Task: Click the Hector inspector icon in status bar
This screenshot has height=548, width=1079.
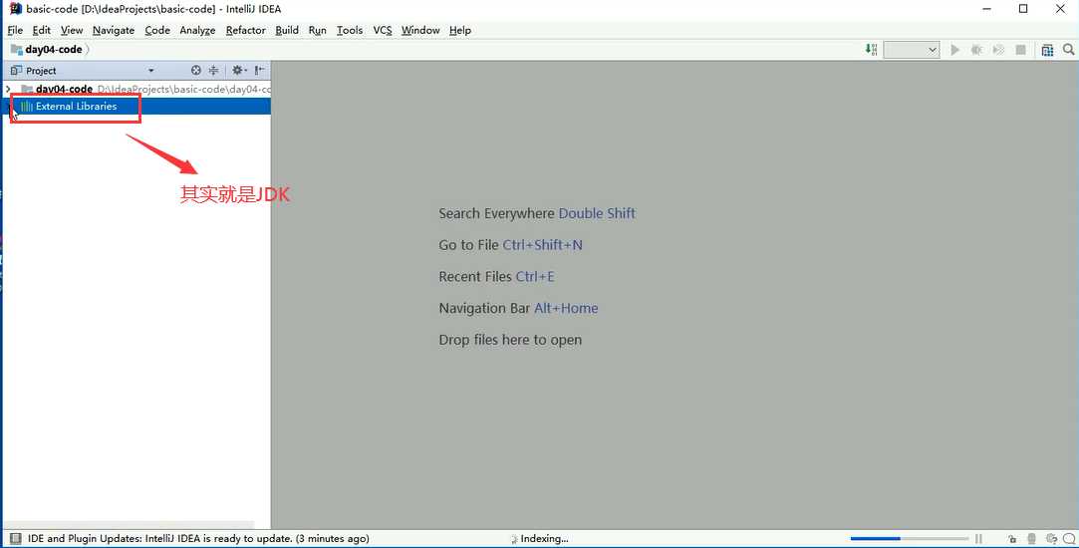Action: pyautogui.click(x=1031, y=538)
